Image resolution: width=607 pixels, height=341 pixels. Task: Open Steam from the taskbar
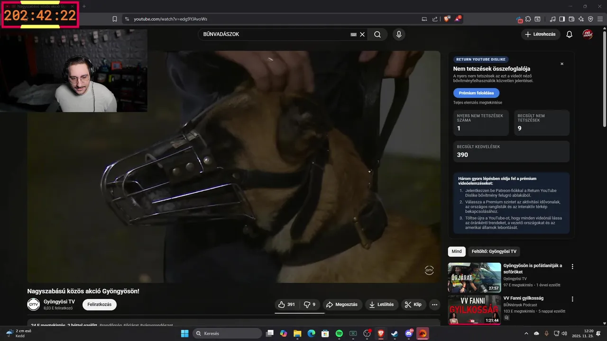click(x=395, y=333)
